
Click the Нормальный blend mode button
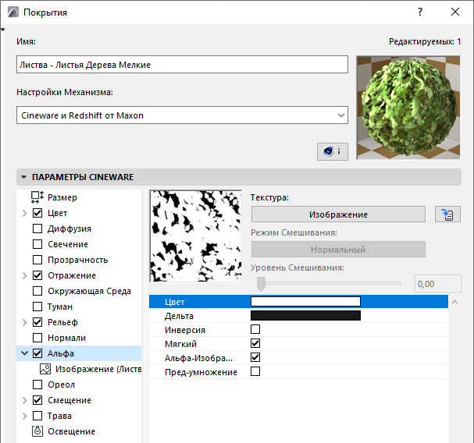click(338, 250)
